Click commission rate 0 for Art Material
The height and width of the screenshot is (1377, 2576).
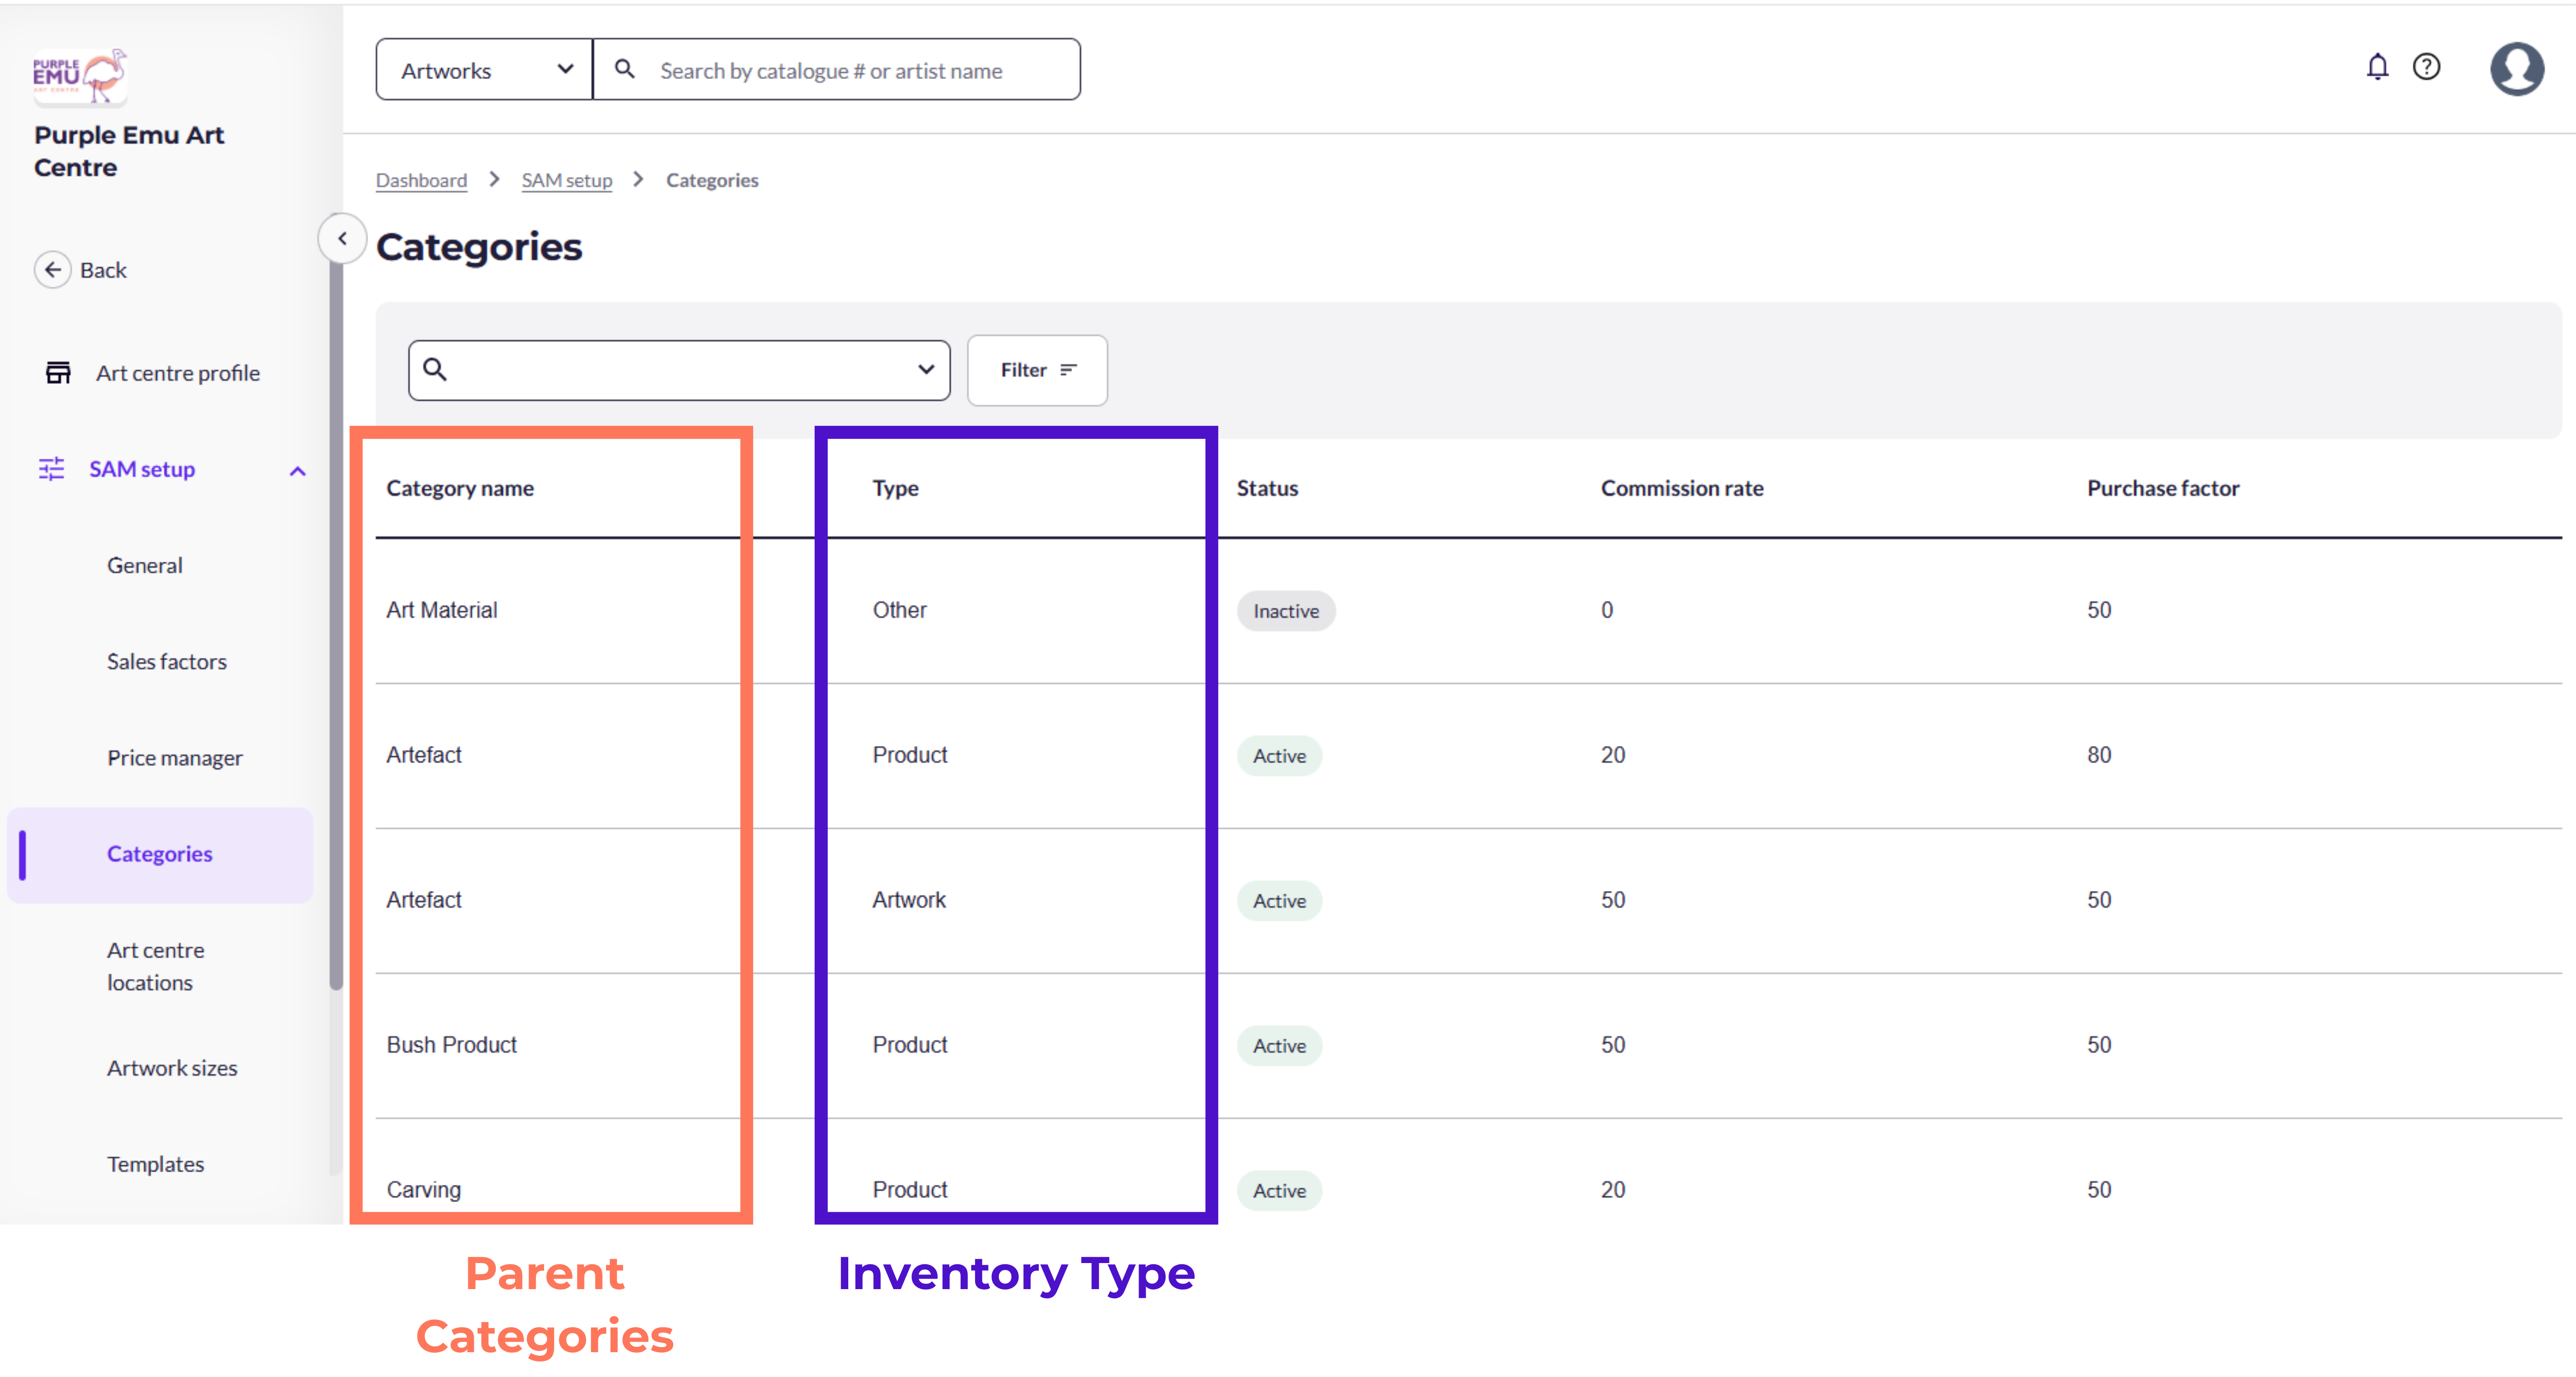click(1607, 610)
